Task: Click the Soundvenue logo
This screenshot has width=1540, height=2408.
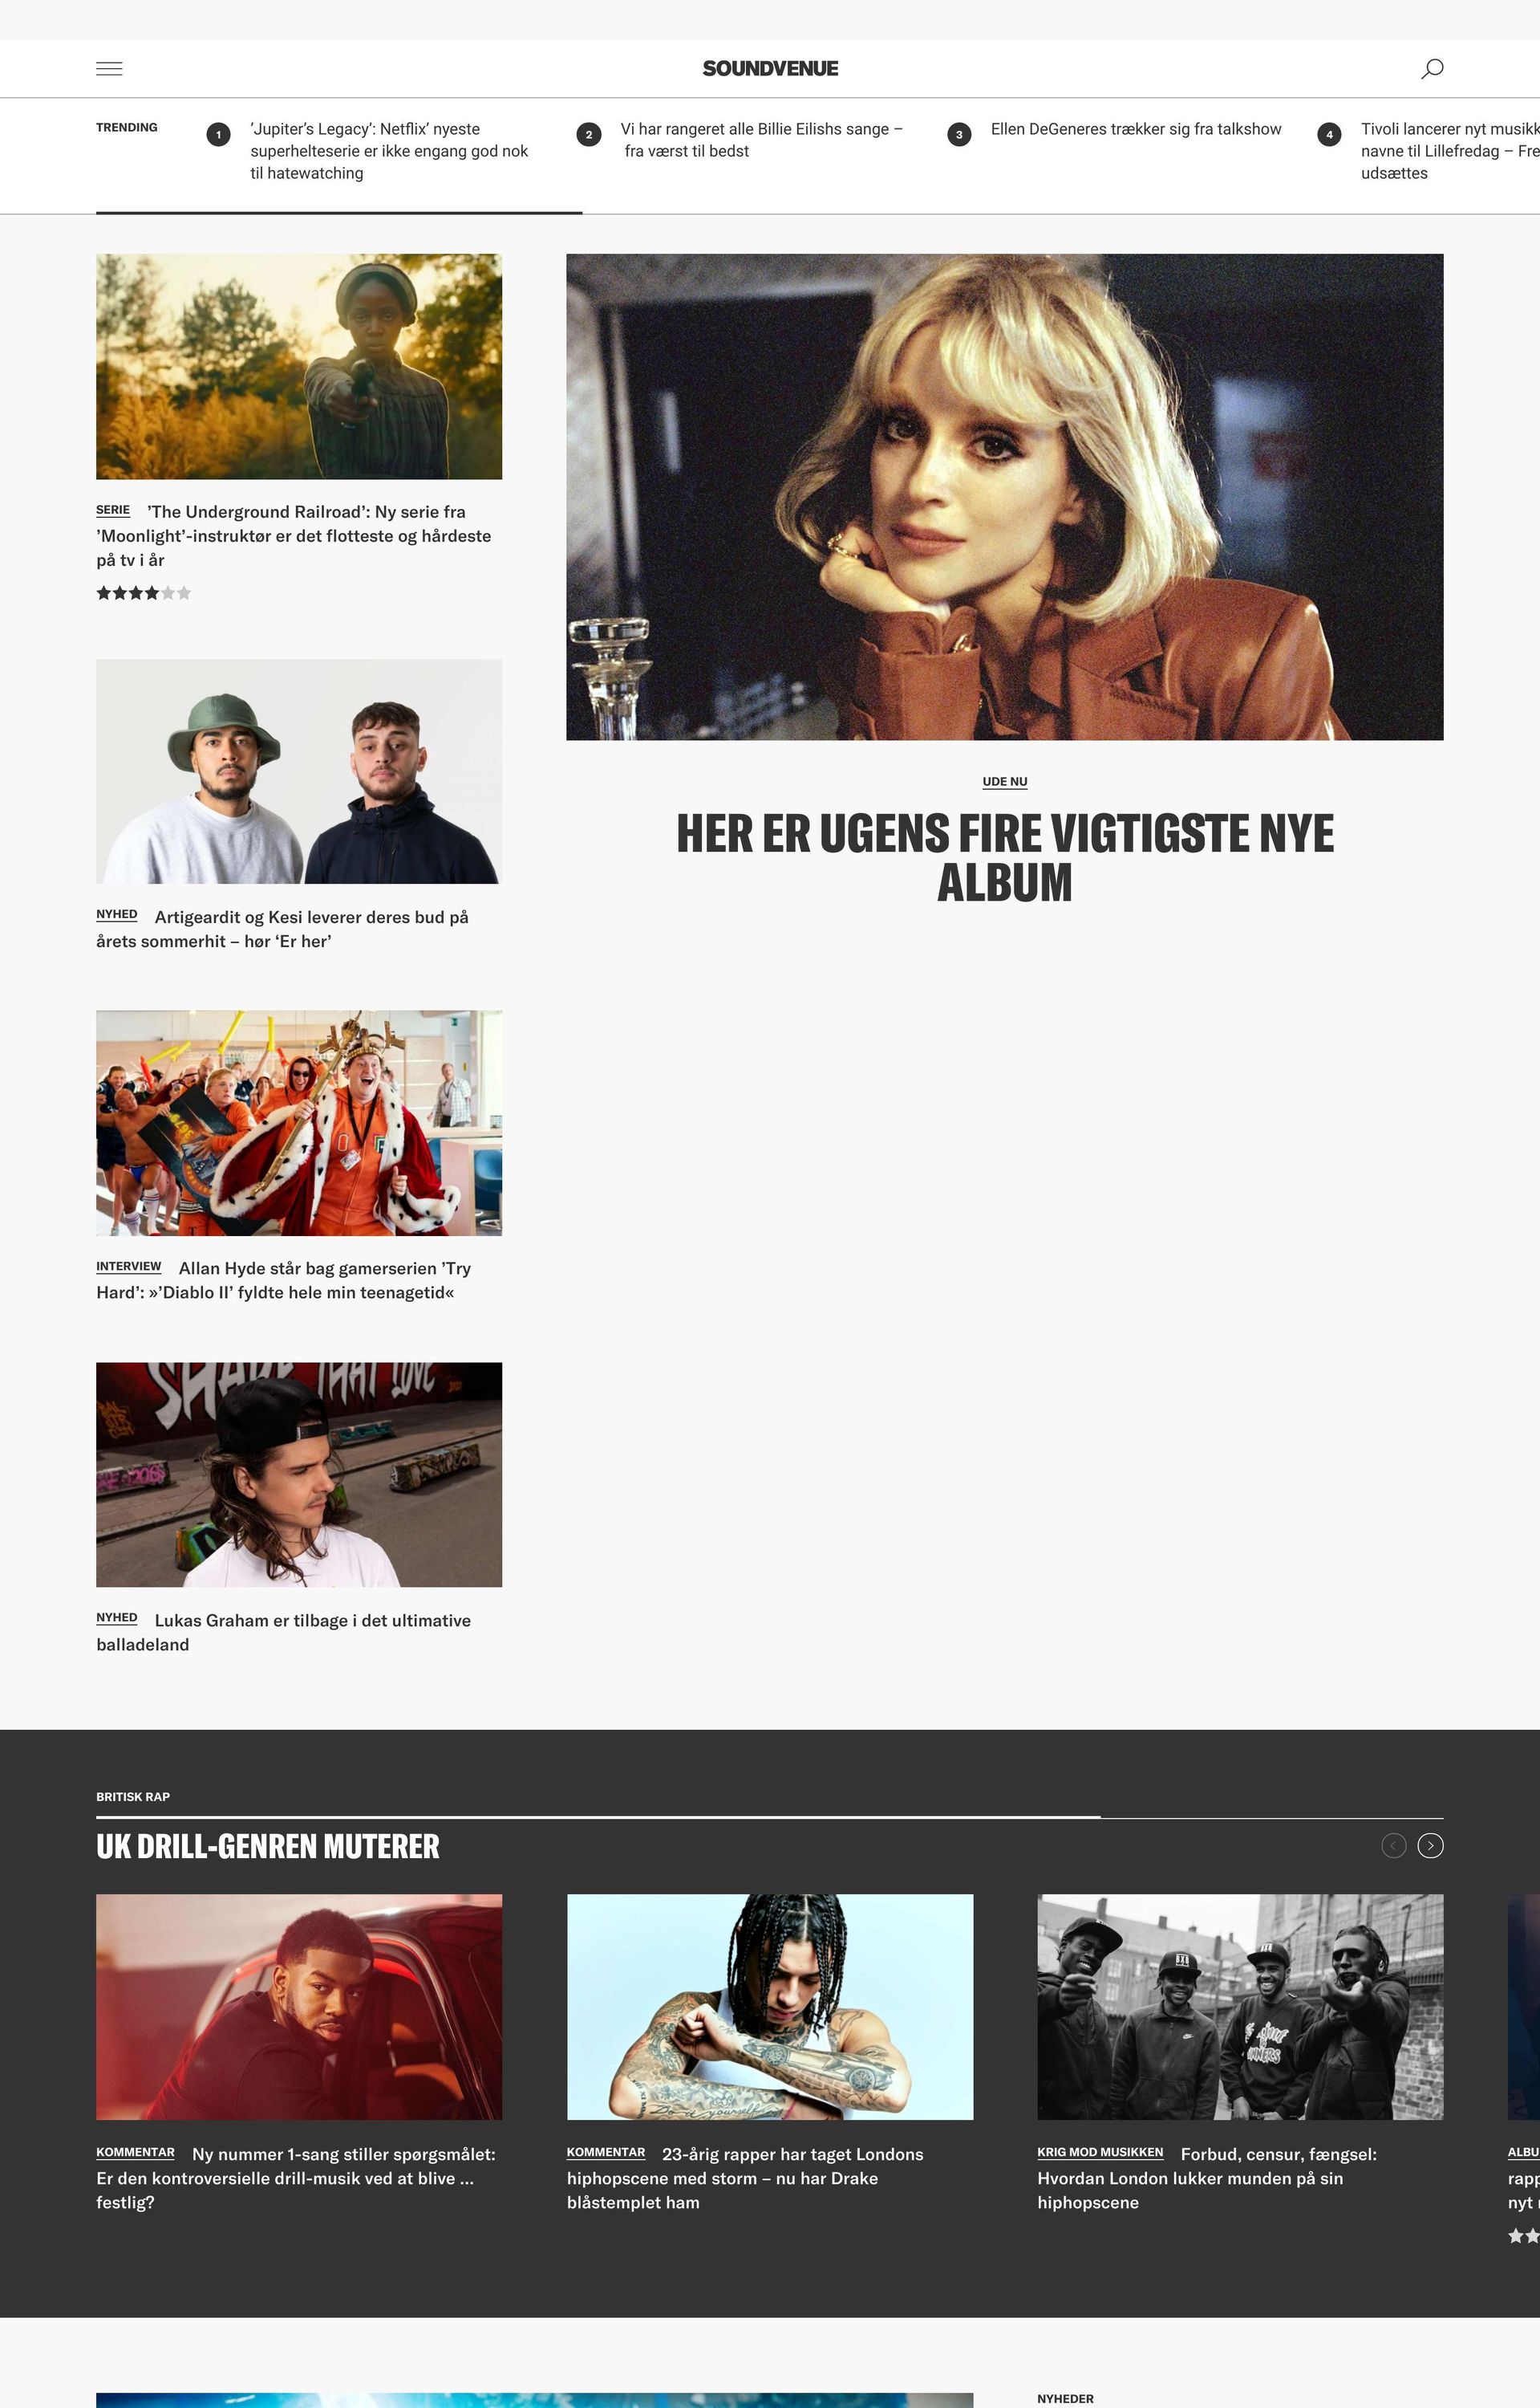Action: point(770,69)
